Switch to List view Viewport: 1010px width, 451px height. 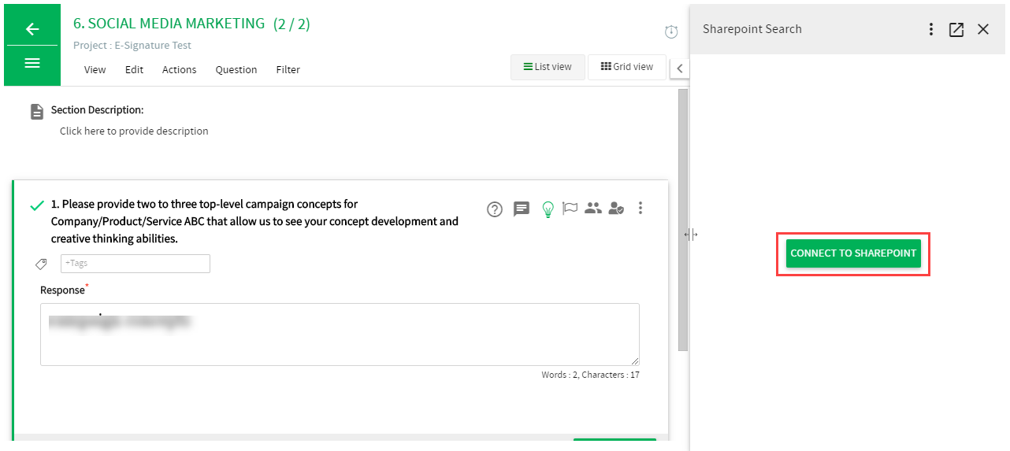click(x=548, y=67)
